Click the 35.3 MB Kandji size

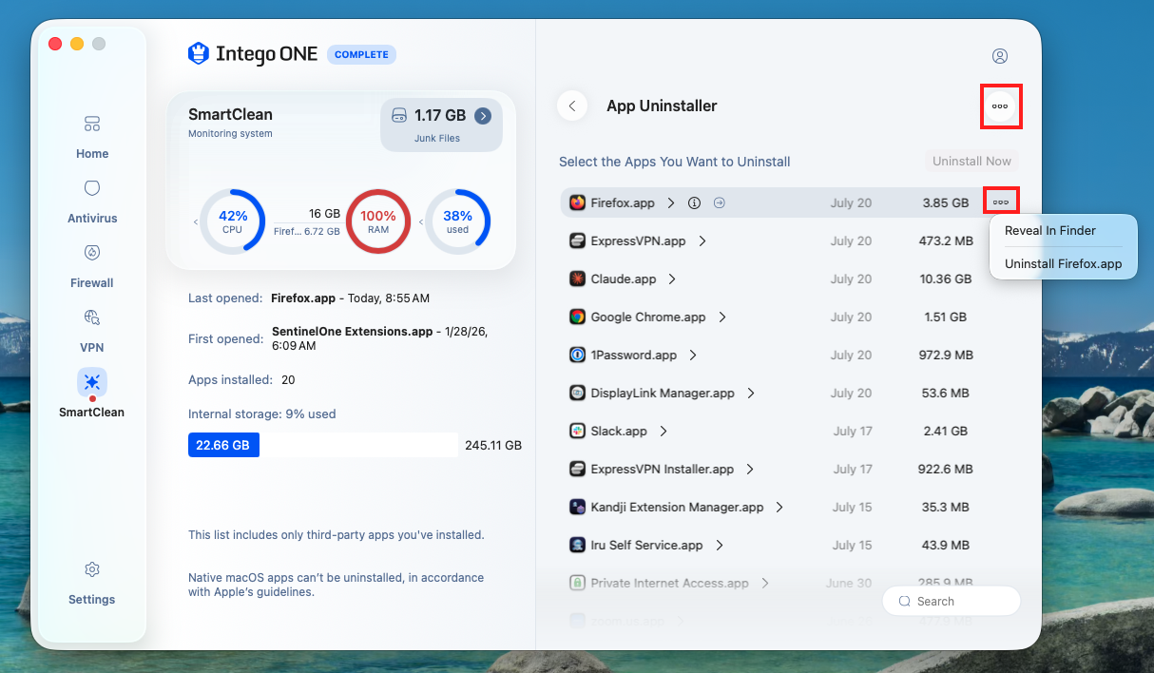[946, 507]
